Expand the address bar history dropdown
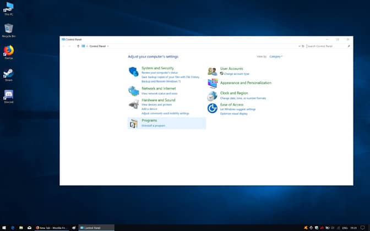Screen dimensions: 370x231 (299, 46)
